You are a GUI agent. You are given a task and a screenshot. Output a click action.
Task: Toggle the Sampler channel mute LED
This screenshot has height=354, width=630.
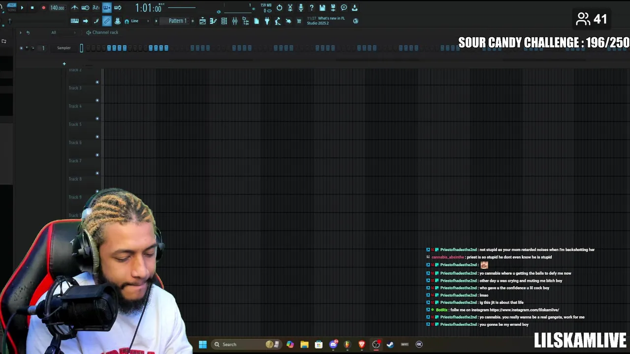[21, 48]
